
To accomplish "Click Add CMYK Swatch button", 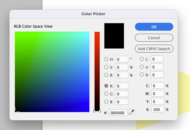I will 154,49.
